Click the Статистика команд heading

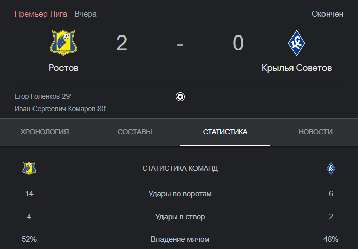coord(180,168)
